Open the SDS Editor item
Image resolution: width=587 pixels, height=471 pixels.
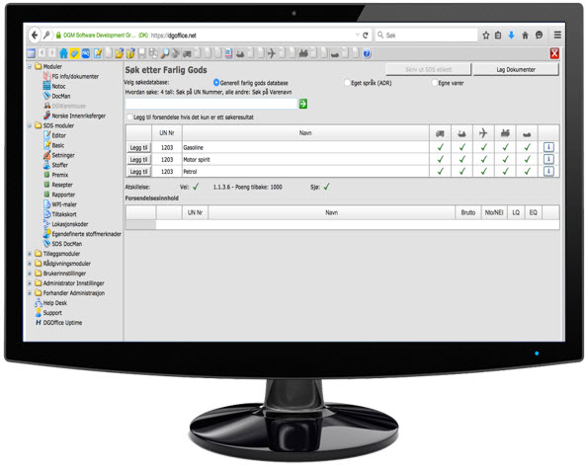coord(58,135)
